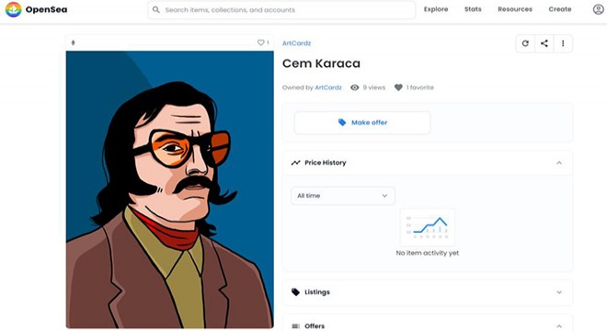Open the ArtCardz collection link
The width and height of the screenshot is (607, 331).
[296, 43]
